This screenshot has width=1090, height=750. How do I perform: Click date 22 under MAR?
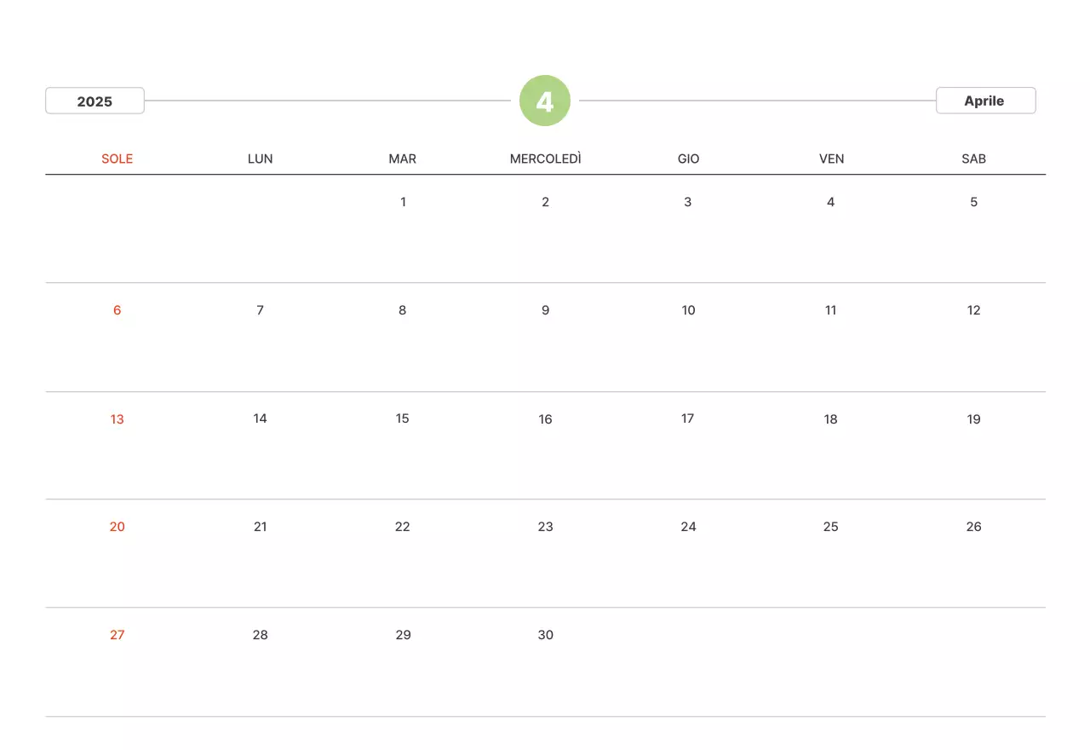click(403, 527)
